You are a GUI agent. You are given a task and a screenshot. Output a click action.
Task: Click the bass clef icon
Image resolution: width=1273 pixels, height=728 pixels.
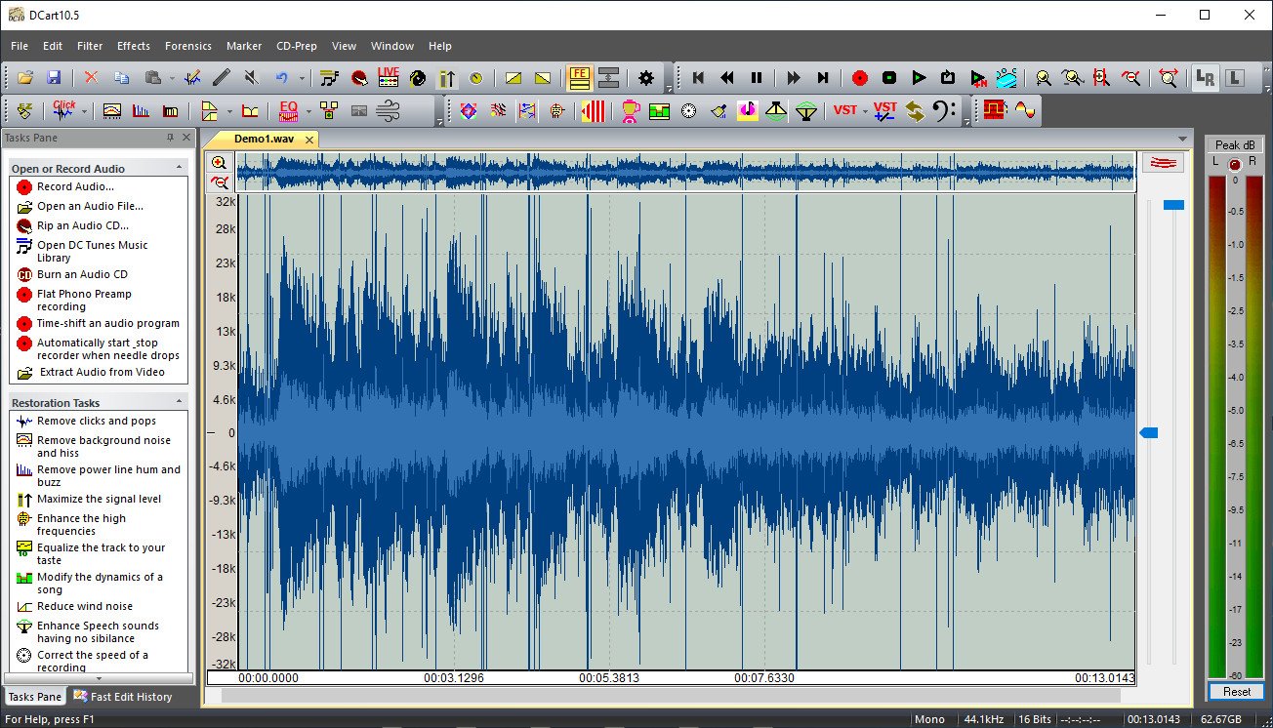pyautogui.click(x=944, y=110)
